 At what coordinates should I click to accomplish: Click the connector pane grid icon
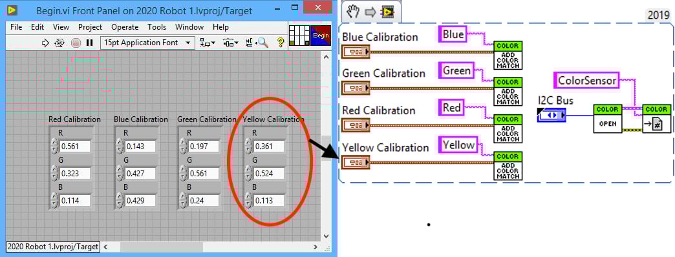point(299,36)
